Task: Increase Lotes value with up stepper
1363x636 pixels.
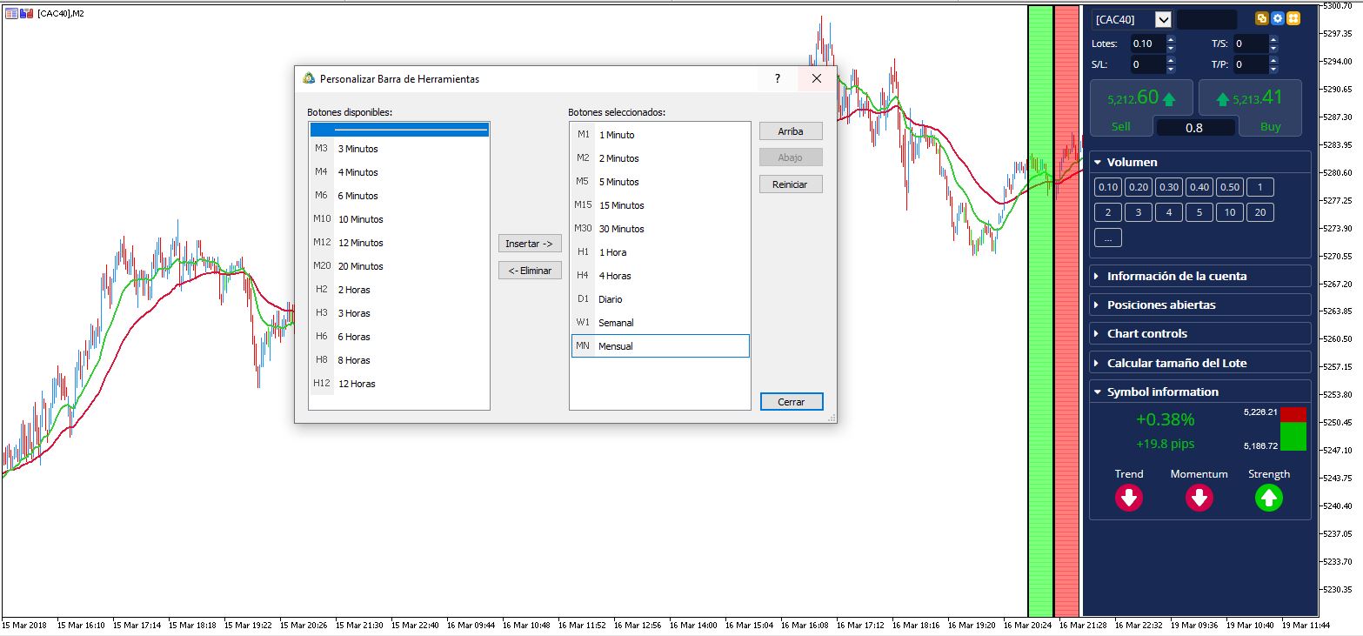Action: pos(1171,39)
